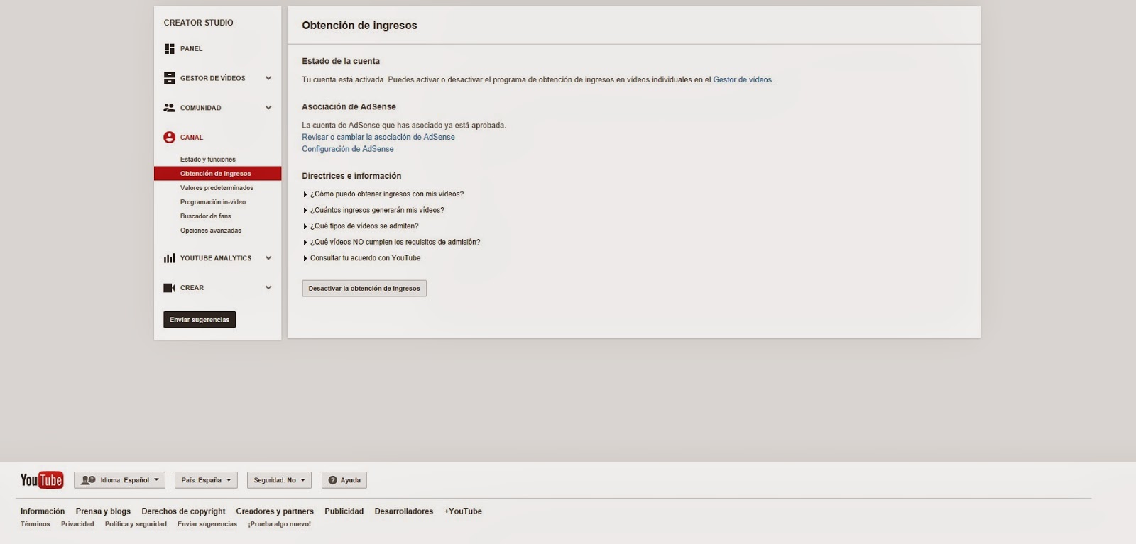Click Desactivar la obtención de ingresos button
The height and width of the screenshot is (544, 1136).
point(364,289)
